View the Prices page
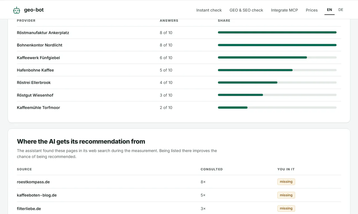This screenshot has width=358, height=214. [312, 10]
